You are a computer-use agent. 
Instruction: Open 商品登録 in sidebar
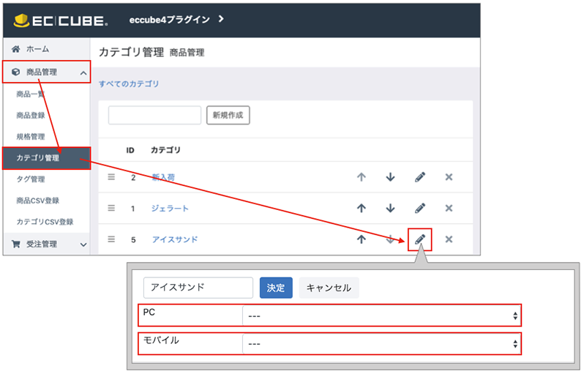pyautogui.click(x=30, y=116)
